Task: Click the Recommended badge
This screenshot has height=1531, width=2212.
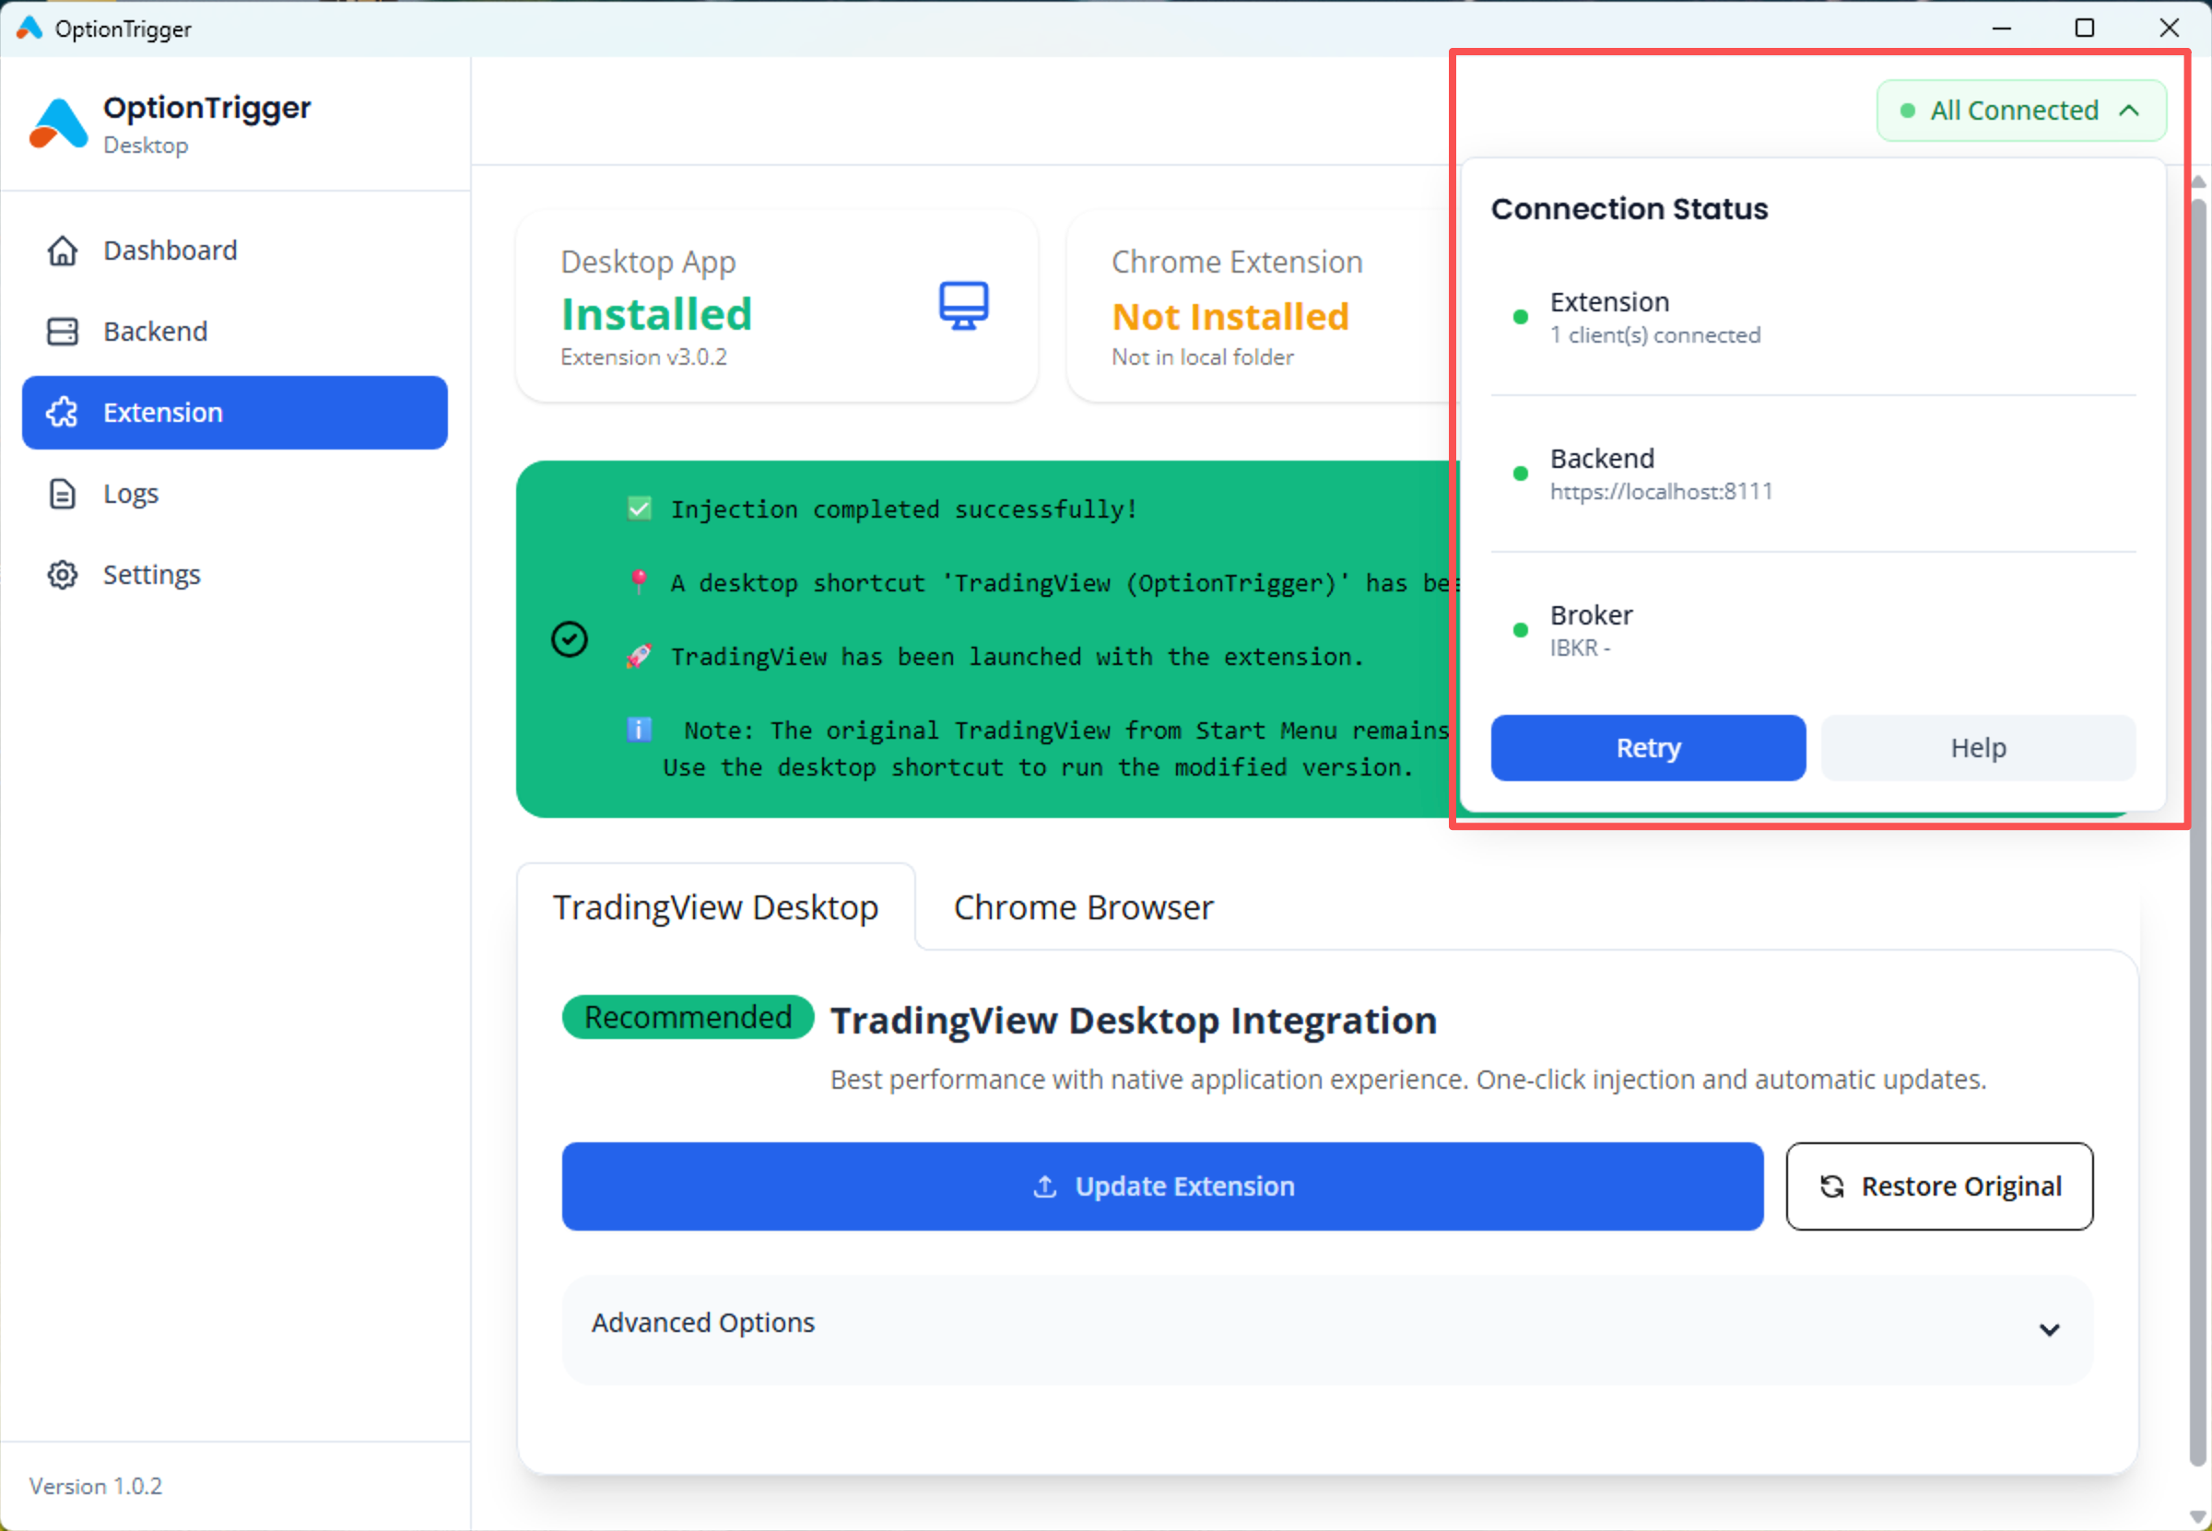Action: point(688,1017)
